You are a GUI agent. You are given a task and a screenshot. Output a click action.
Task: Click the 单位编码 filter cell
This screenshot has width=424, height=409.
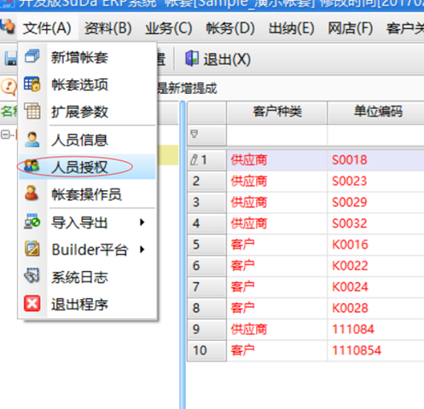(375, 135)
